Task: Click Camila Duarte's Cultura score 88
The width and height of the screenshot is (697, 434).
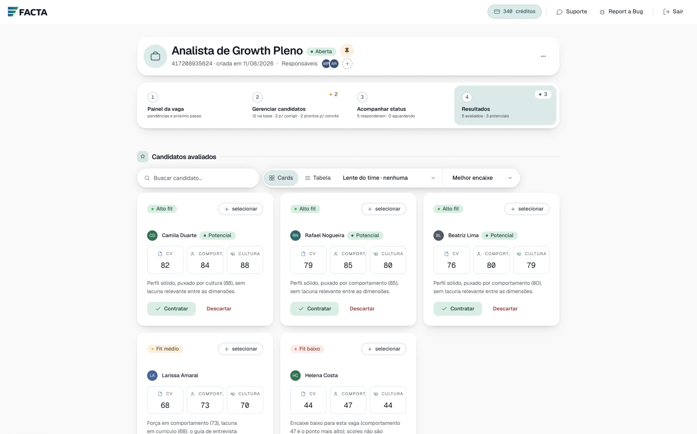Action: (245, 260)
